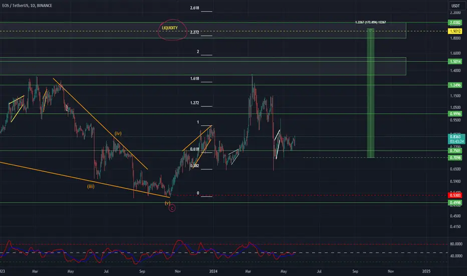
Task: Click the 2.2000 price axis value
Action: point(455,13)
